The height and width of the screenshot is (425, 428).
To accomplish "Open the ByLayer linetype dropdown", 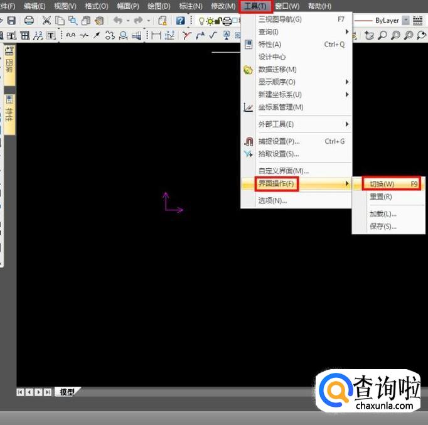I will click(x=405, y=21).
